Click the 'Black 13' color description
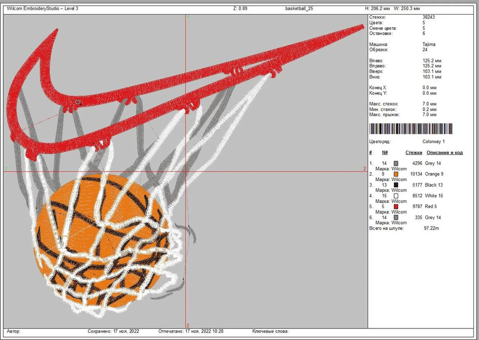479x340 pixels. [x=434, y=185]
